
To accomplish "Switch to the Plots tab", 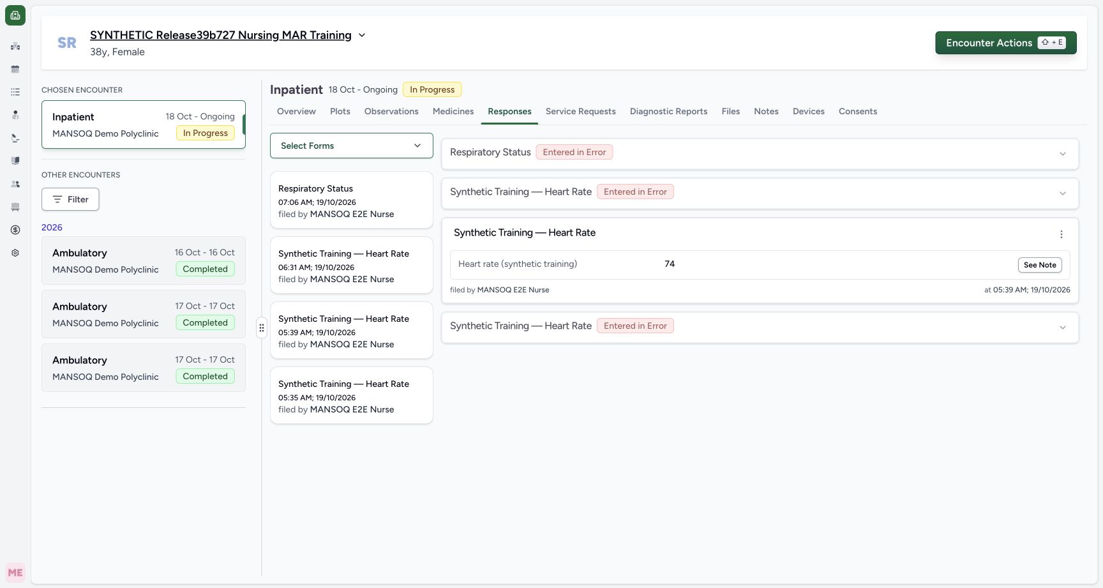I will click(340, 111).
